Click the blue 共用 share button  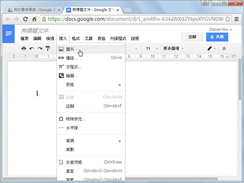click(x=217, y=37)
